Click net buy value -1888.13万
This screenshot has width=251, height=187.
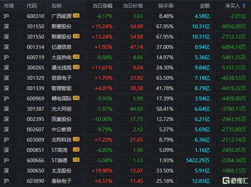(233, 171)
